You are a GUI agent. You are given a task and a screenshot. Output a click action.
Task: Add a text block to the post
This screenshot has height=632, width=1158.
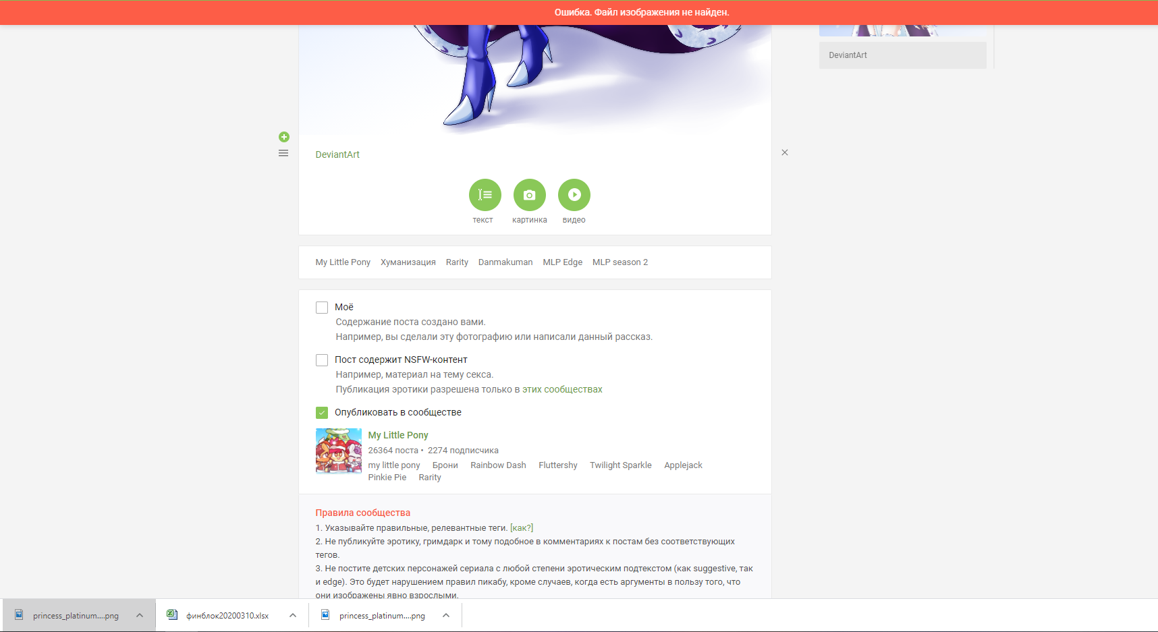(x=485, y=195)
